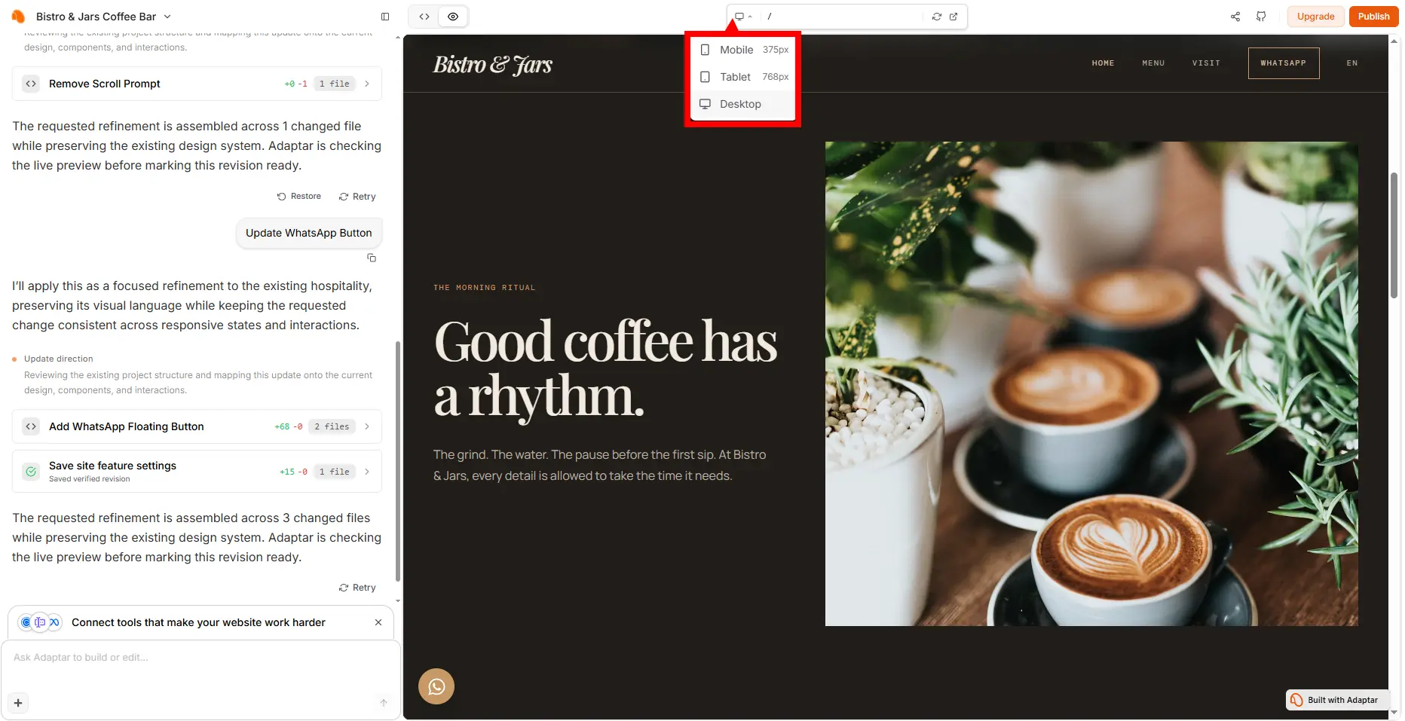Image resolution: width=1405 pixels, height=721 pixels.
Task: Click the Remove Scroll Prompt code icon
Action: pyautogui.click(x=31, y=84)
